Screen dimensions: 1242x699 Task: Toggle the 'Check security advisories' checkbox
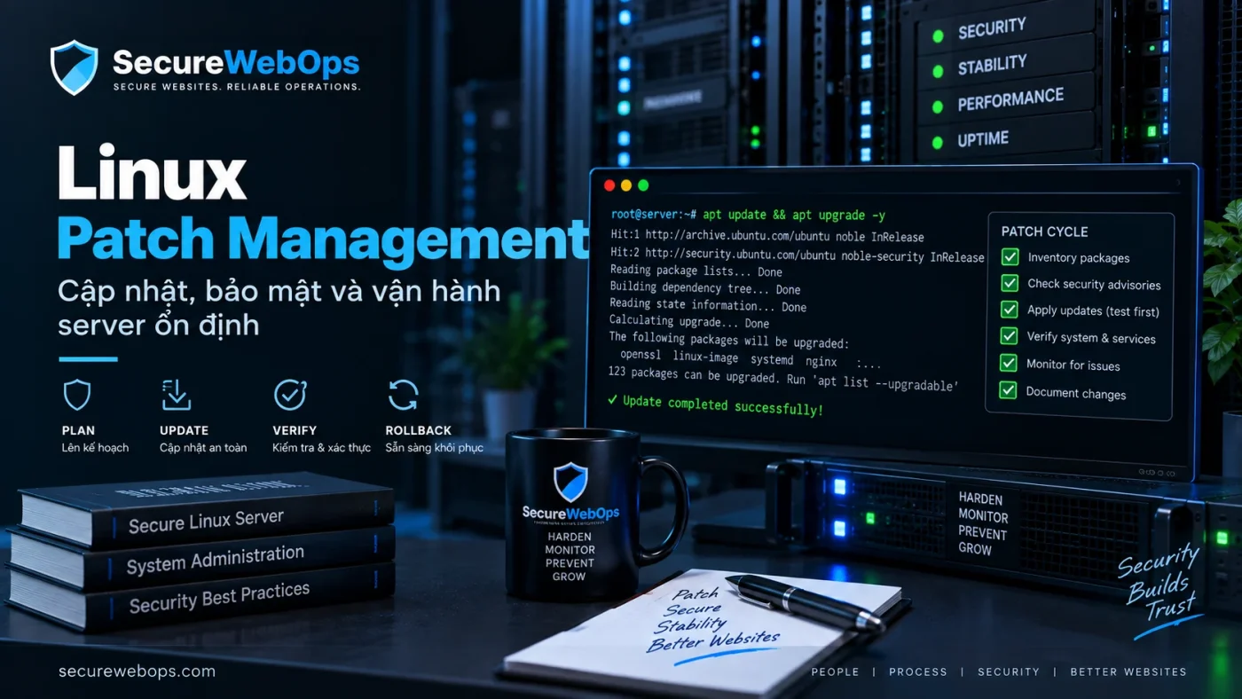[1010, 283]
